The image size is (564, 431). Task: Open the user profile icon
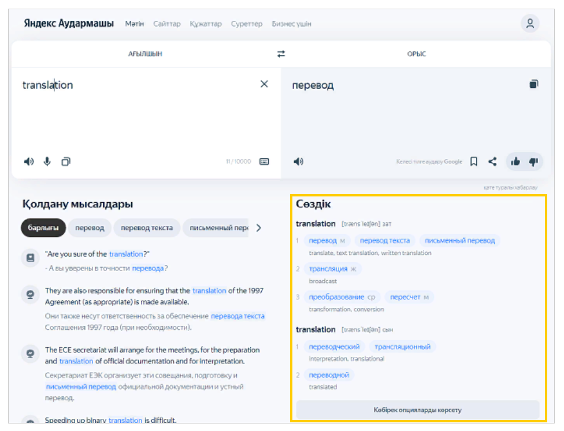pyautogui.click(x=529, y=24)
